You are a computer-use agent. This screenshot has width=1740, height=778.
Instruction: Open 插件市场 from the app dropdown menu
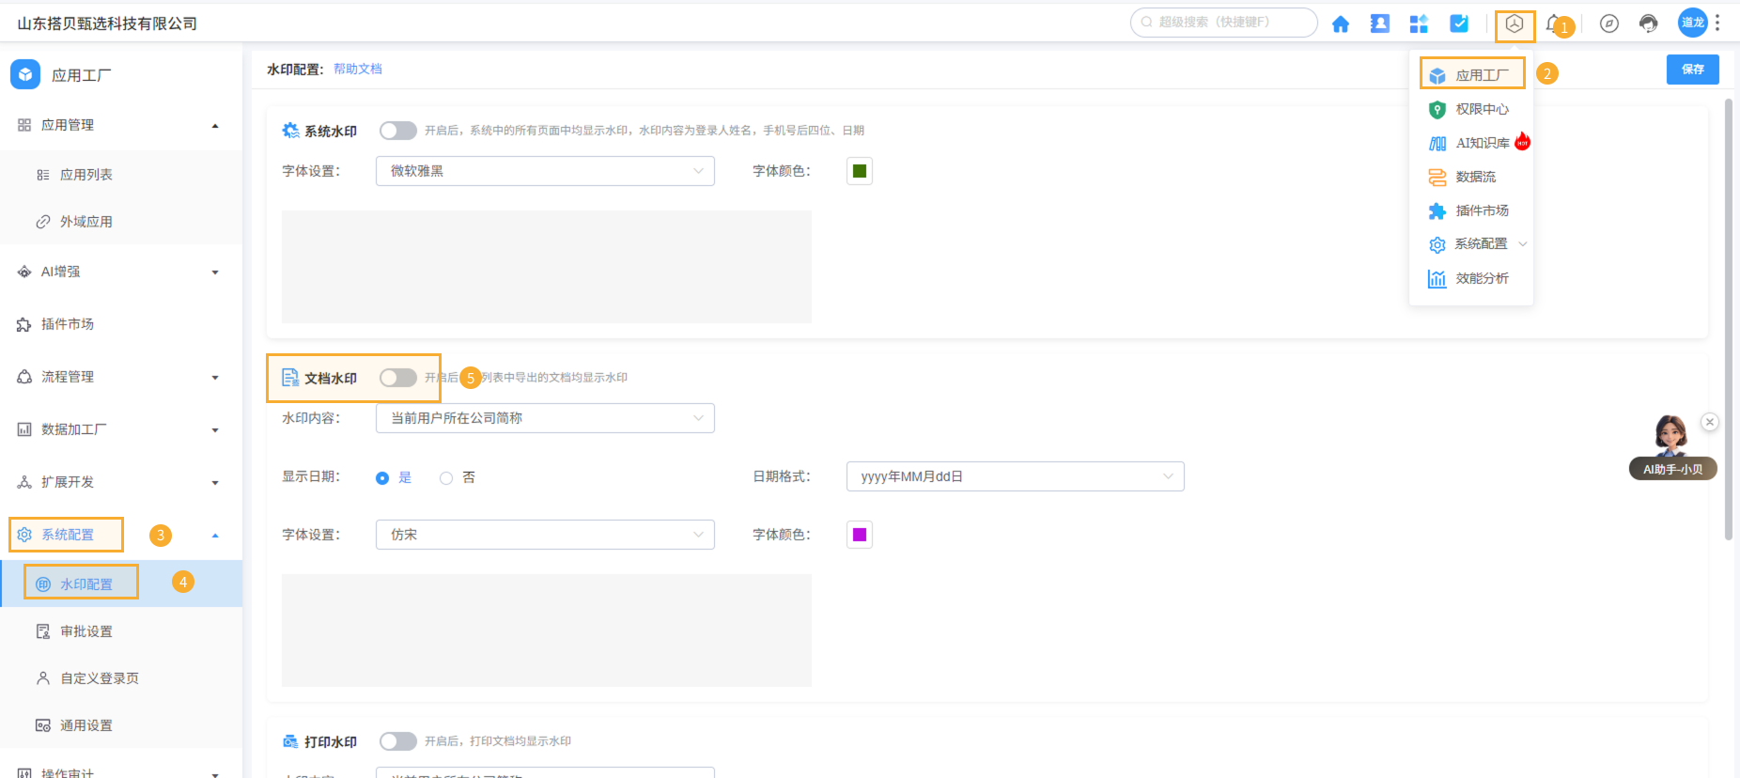point(1472,210)
